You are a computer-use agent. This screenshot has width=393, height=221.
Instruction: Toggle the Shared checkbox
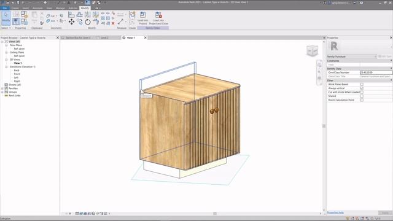coord(362,96)
